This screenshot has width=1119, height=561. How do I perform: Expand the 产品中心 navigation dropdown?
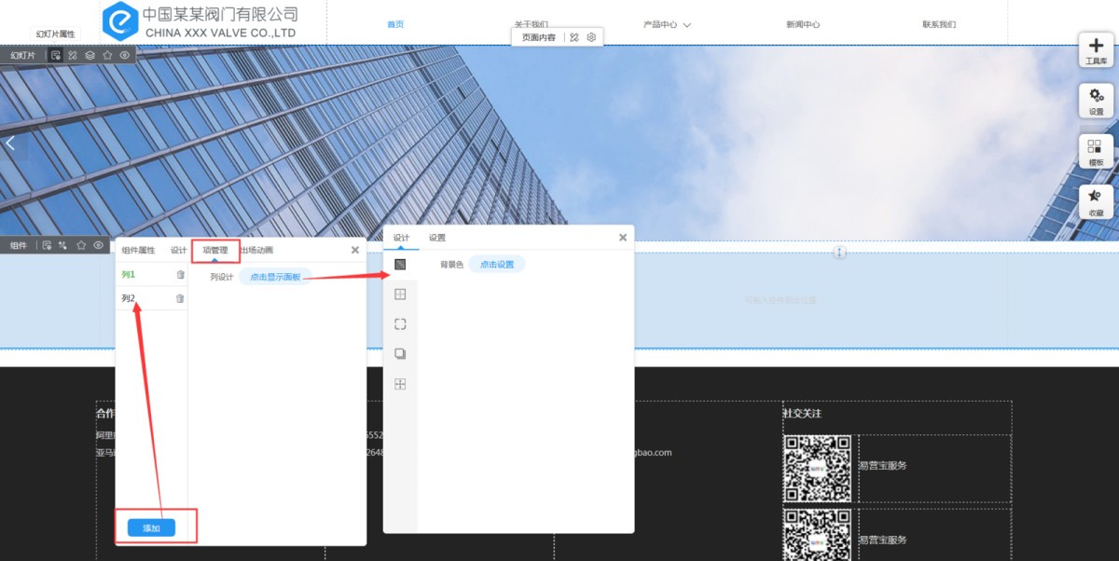(x=667, y=24)
